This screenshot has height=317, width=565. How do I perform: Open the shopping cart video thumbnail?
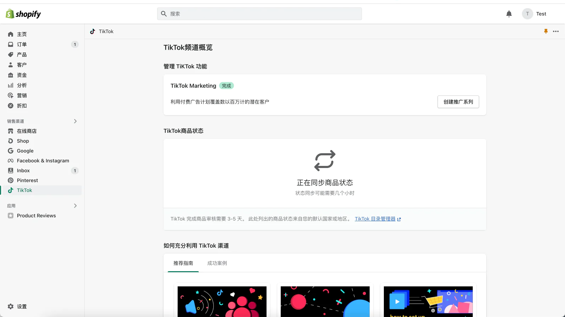pos(428,302)
